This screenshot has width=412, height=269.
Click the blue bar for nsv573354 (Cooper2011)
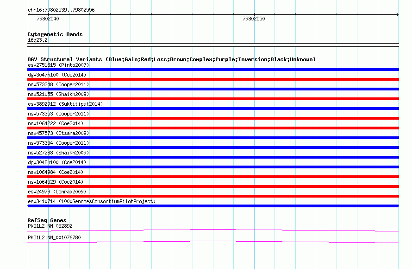coord(213,147)
